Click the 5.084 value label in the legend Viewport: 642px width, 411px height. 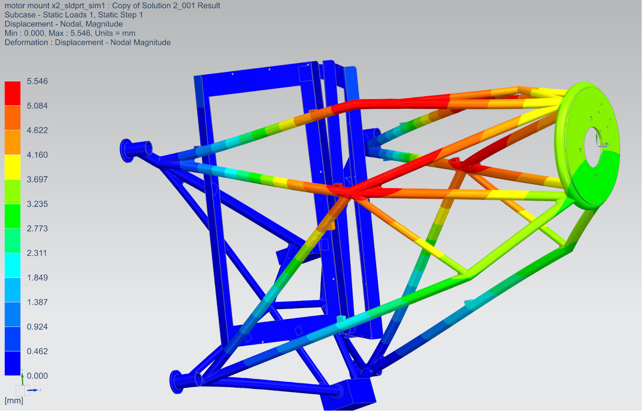[37, 106]
